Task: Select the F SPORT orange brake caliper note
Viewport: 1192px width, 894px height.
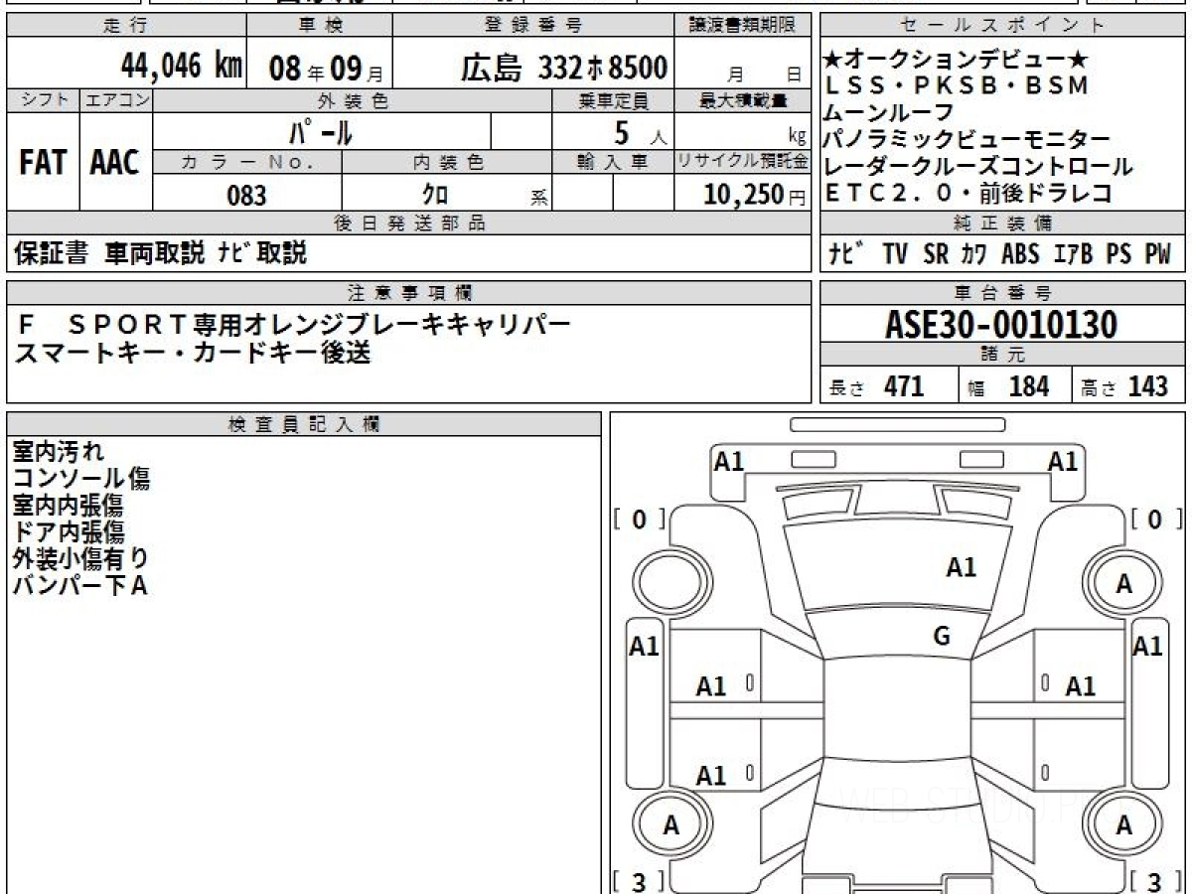Action: pyautogui.click(x=295, y=324)
